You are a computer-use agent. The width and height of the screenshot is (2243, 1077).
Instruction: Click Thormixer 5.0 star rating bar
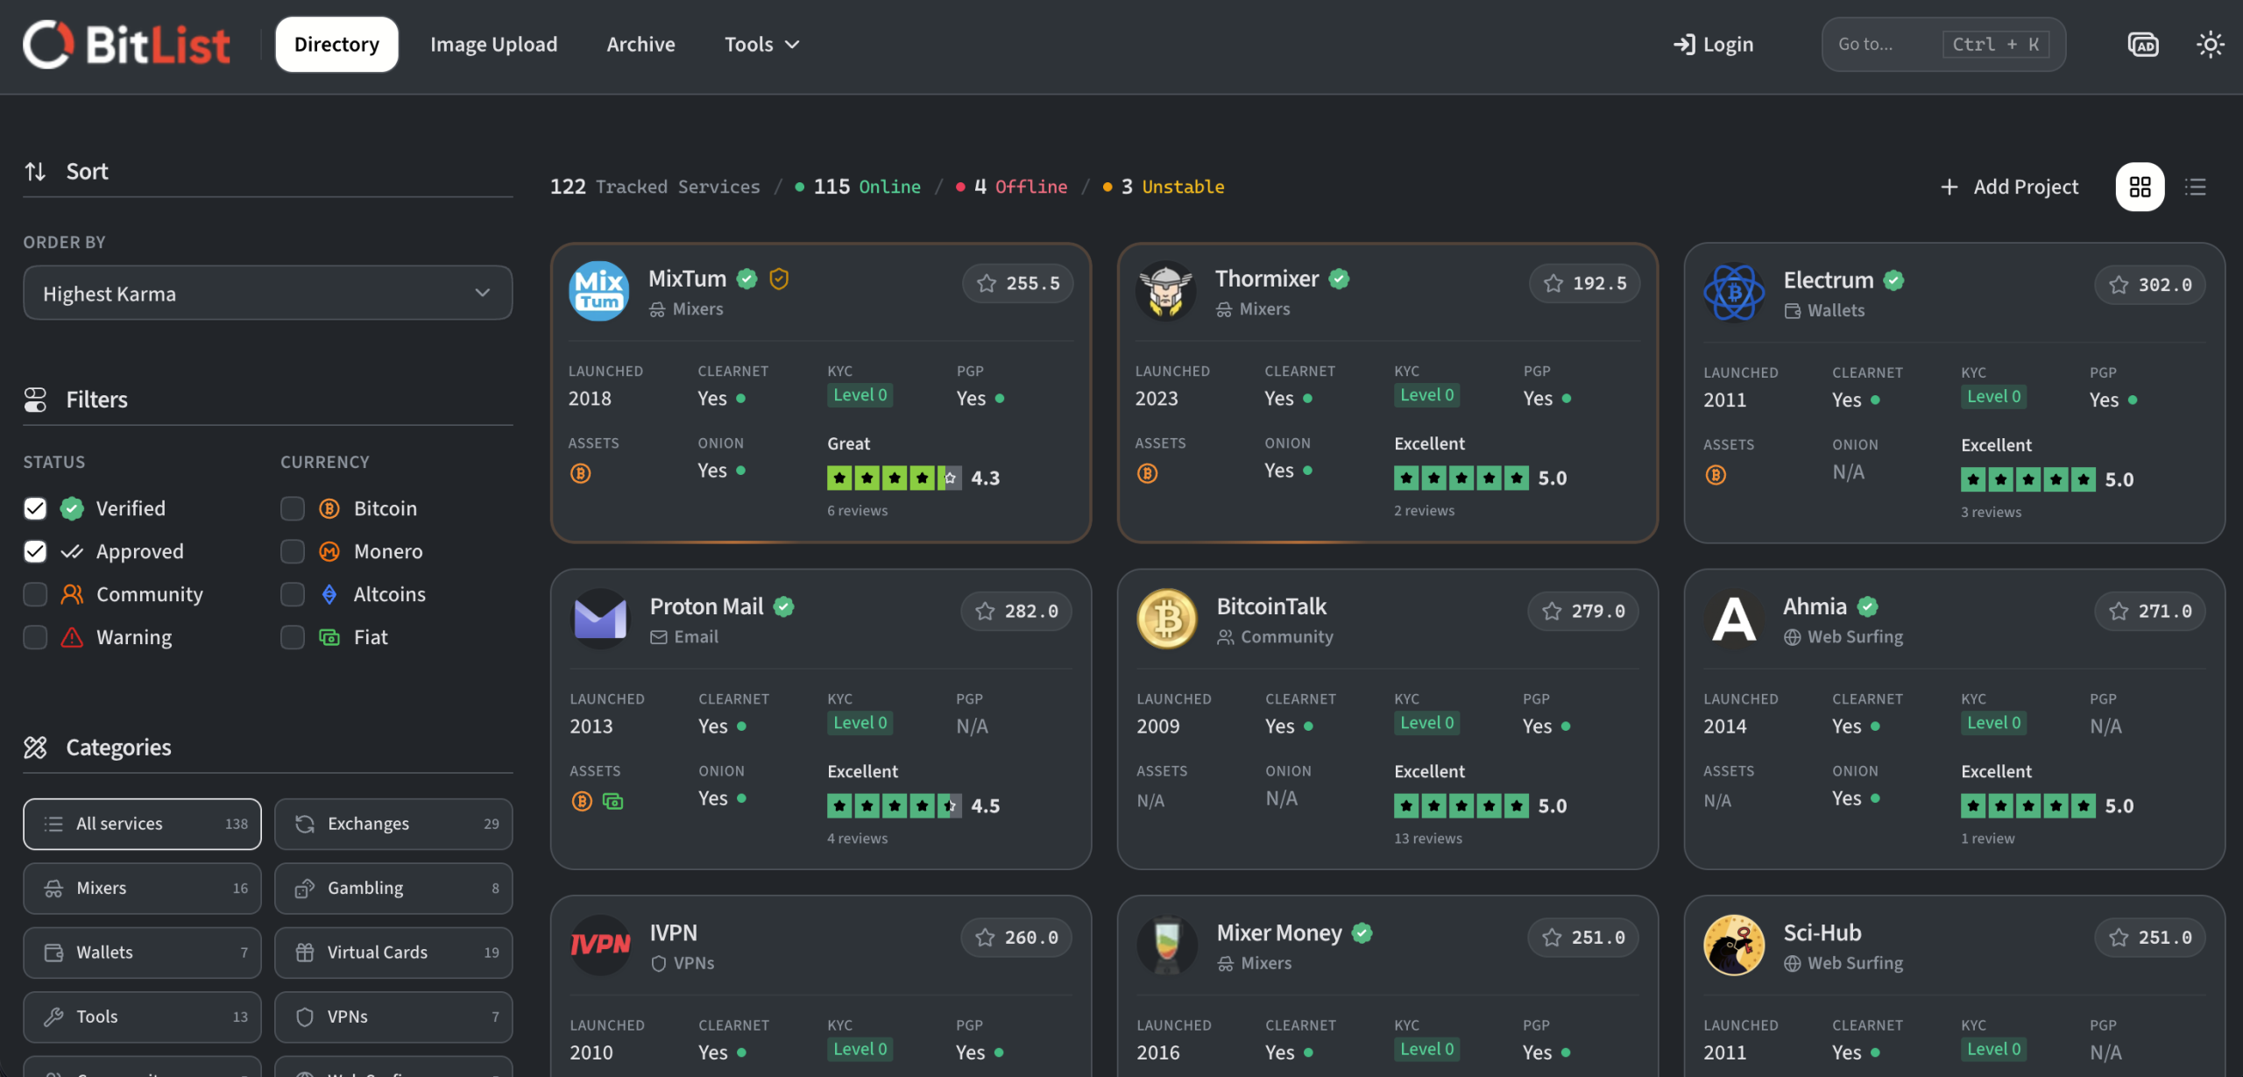(1461, 478)
